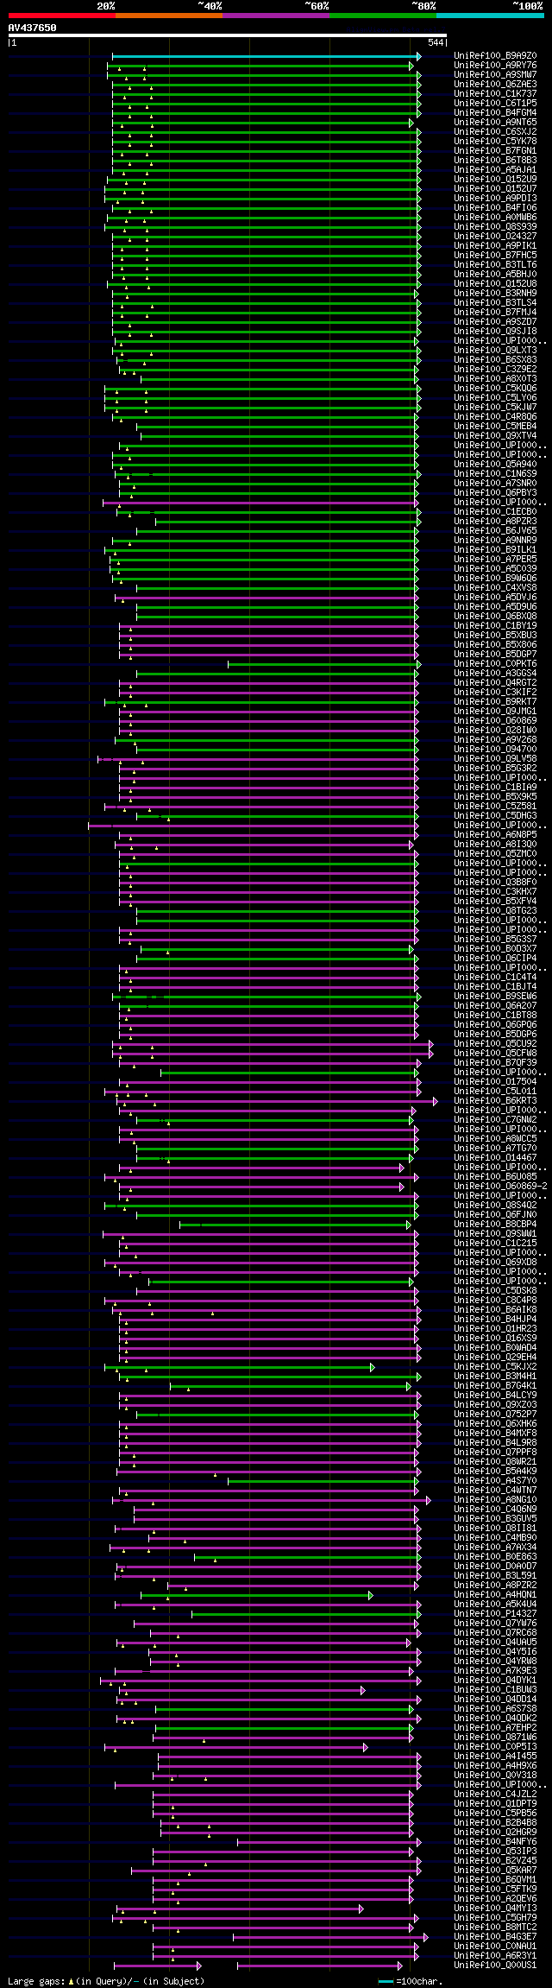
Task: Select the UniRef100_O94700 label
Action: pos(495,750)
